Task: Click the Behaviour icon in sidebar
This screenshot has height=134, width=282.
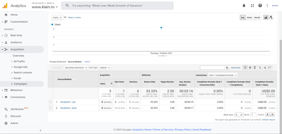Action: [6, 90]
